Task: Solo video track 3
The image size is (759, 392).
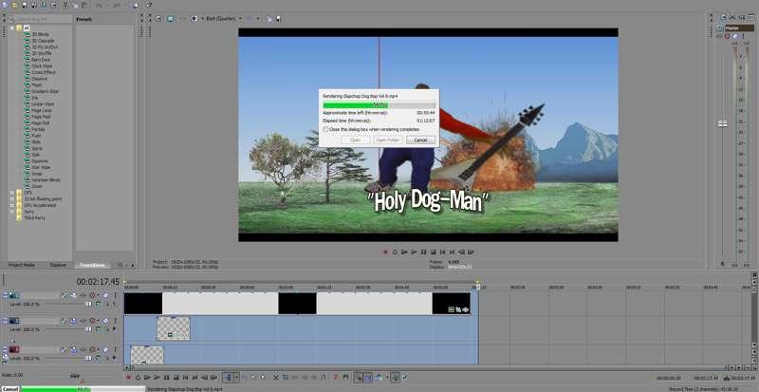Action: point(115,349)
